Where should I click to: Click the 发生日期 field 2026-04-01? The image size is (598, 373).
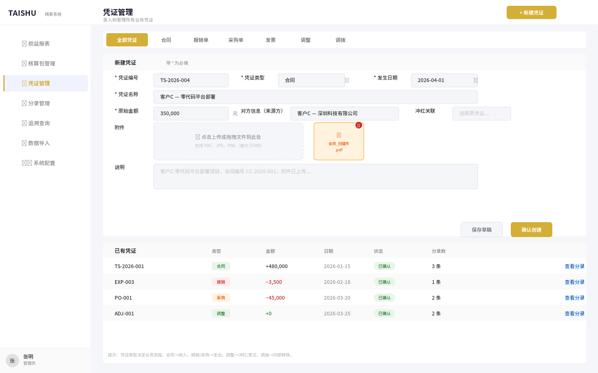click(444, 80)
